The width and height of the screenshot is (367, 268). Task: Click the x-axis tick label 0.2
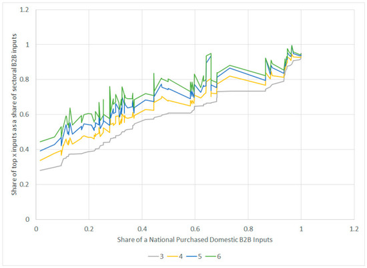[89, 229]
